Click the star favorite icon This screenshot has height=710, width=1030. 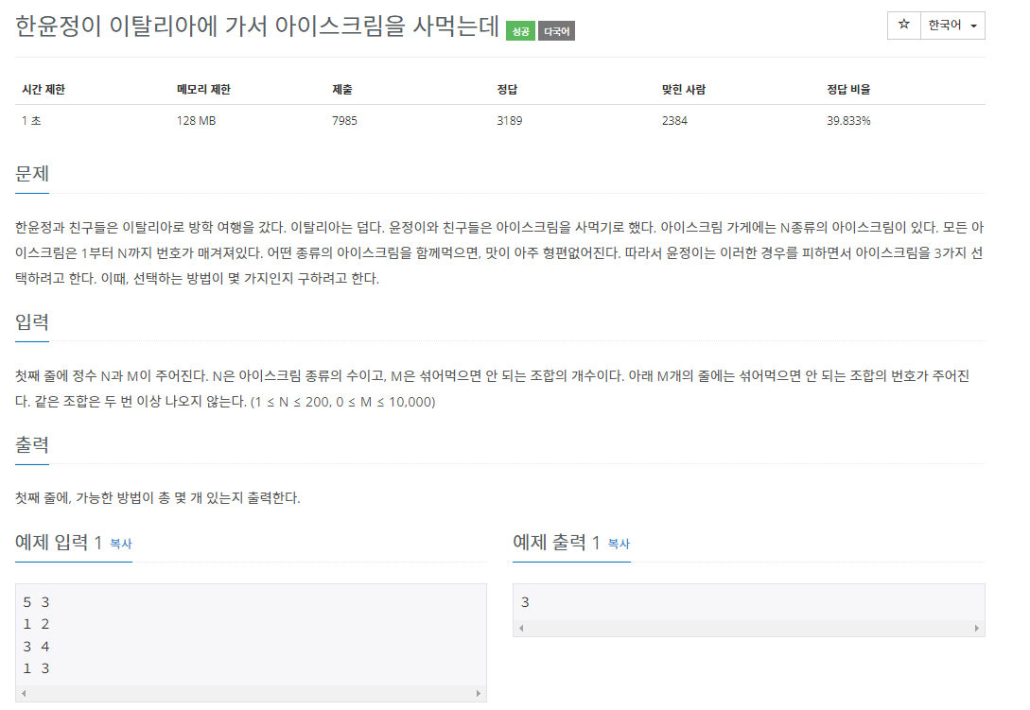904,26
